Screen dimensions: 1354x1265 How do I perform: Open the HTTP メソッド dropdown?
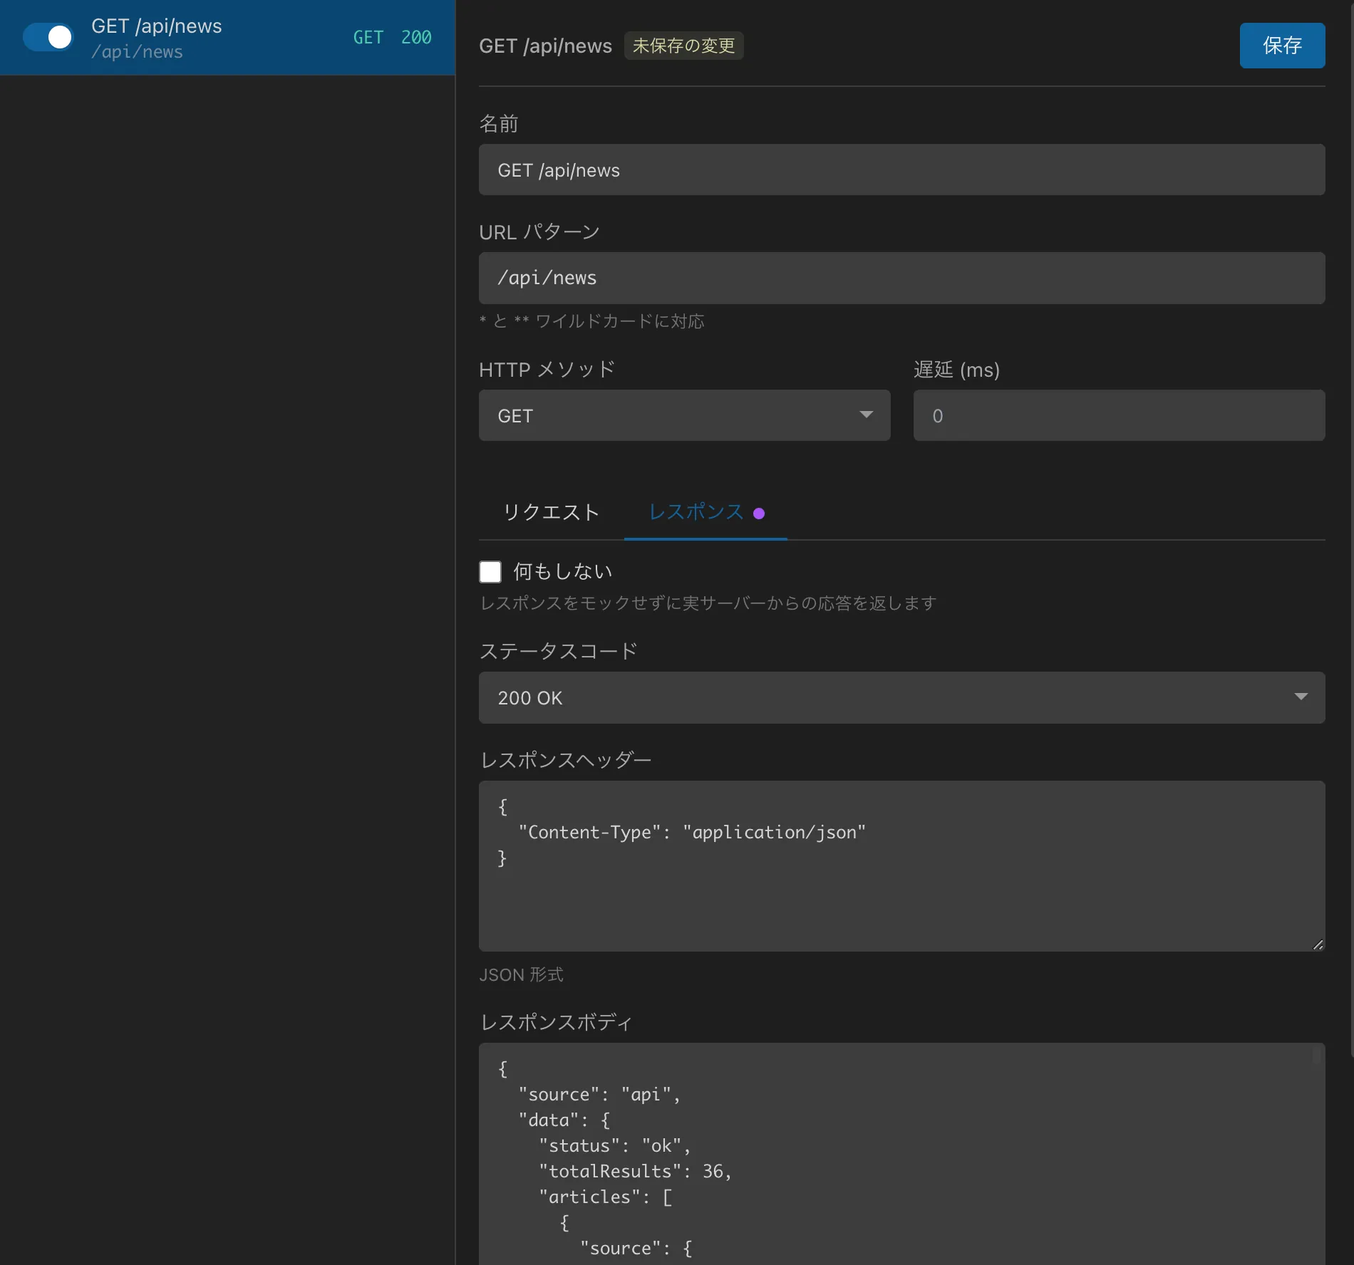pos(684,415)
